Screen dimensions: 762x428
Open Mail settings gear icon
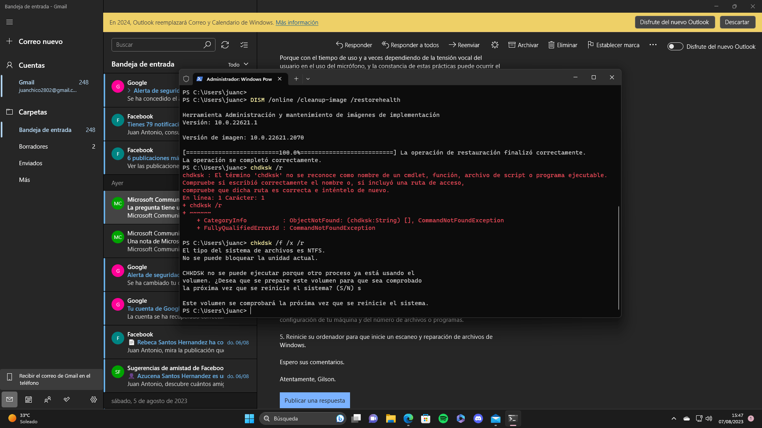click(x=94, y=399)
